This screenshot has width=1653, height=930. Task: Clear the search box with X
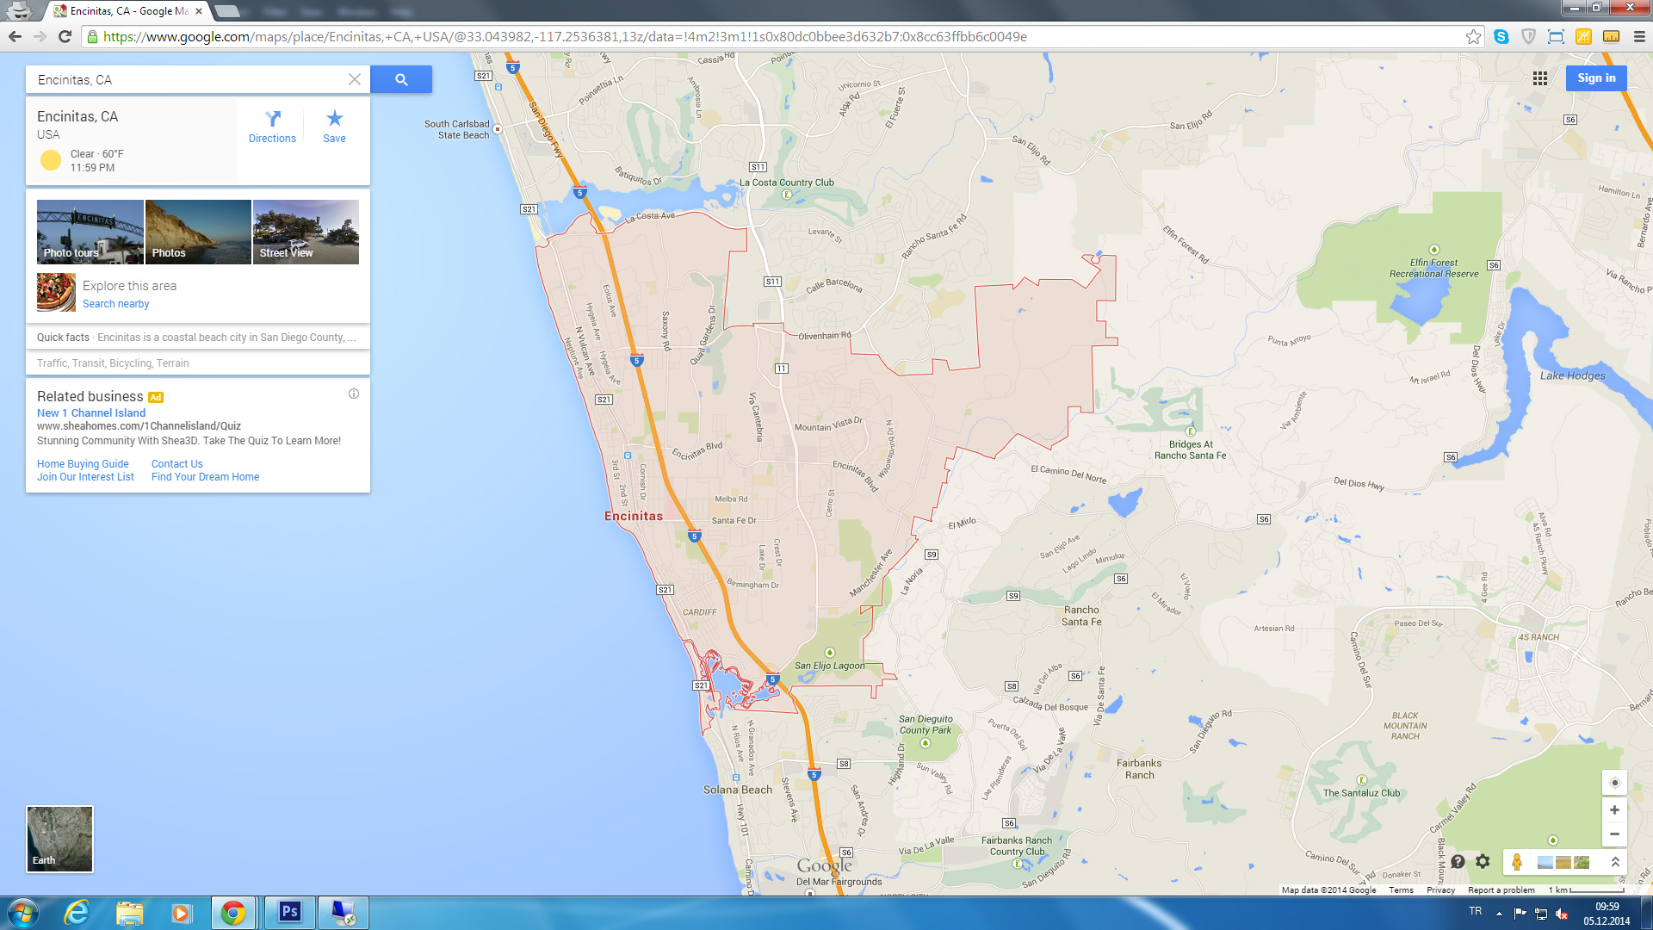coord(354,79)
